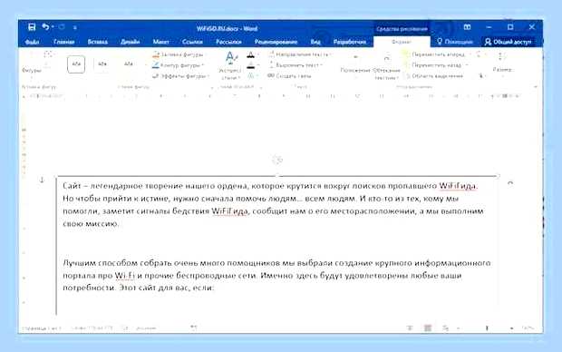Open the Размер size group button

pos(502,64)
